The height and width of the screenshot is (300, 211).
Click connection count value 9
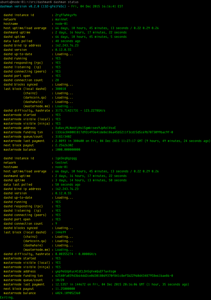[56, 224]
